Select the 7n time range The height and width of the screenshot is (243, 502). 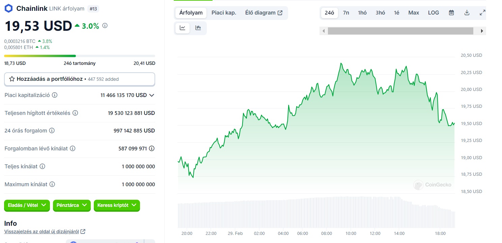pos(346,13)
